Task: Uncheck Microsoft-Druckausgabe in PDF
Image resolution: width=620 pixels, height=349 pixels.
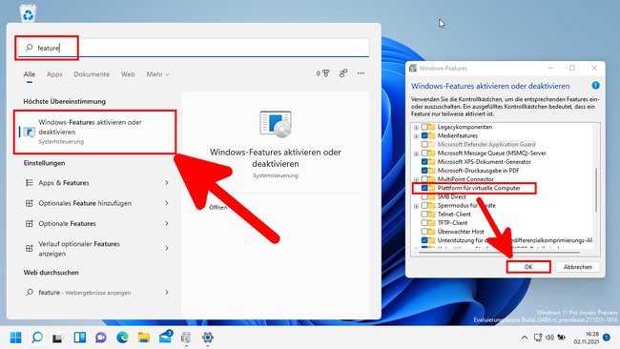Action: [x=424, y=171]
